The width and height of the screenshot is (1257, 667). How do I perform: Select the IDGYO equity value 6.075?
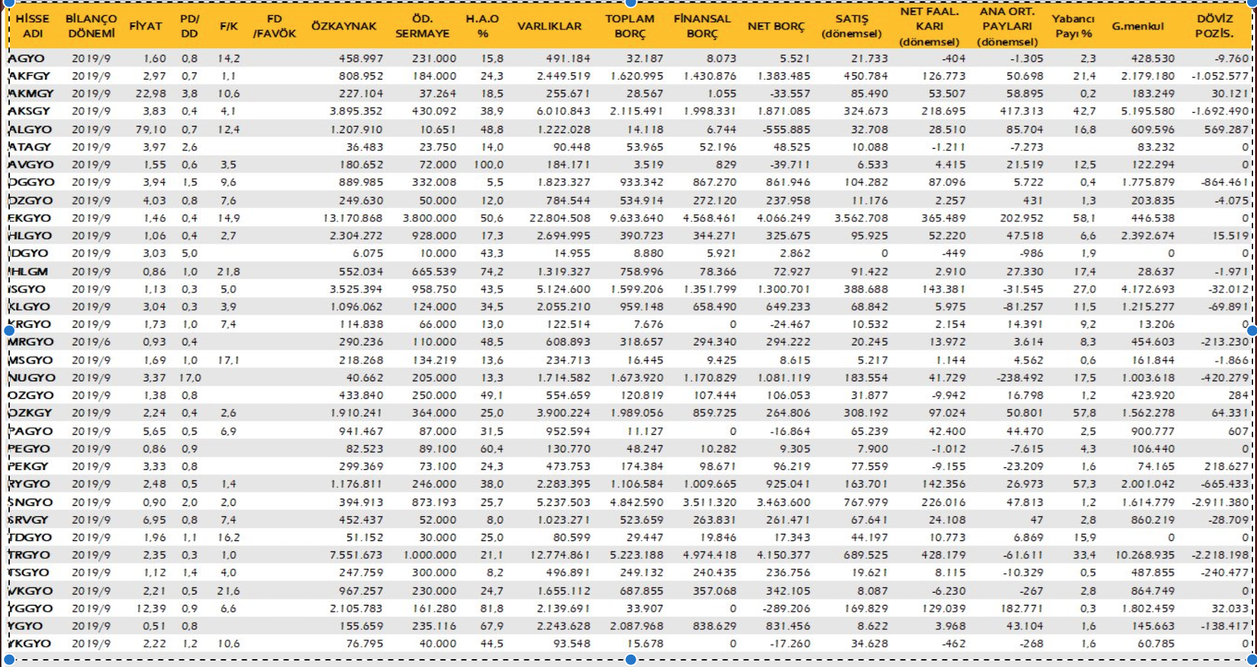coord(368,253)
